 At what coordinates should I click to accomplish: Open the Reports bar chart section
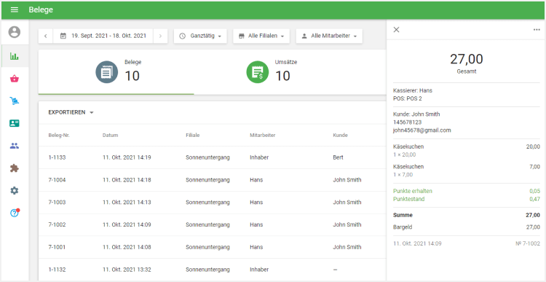click(x=15, y=56)
